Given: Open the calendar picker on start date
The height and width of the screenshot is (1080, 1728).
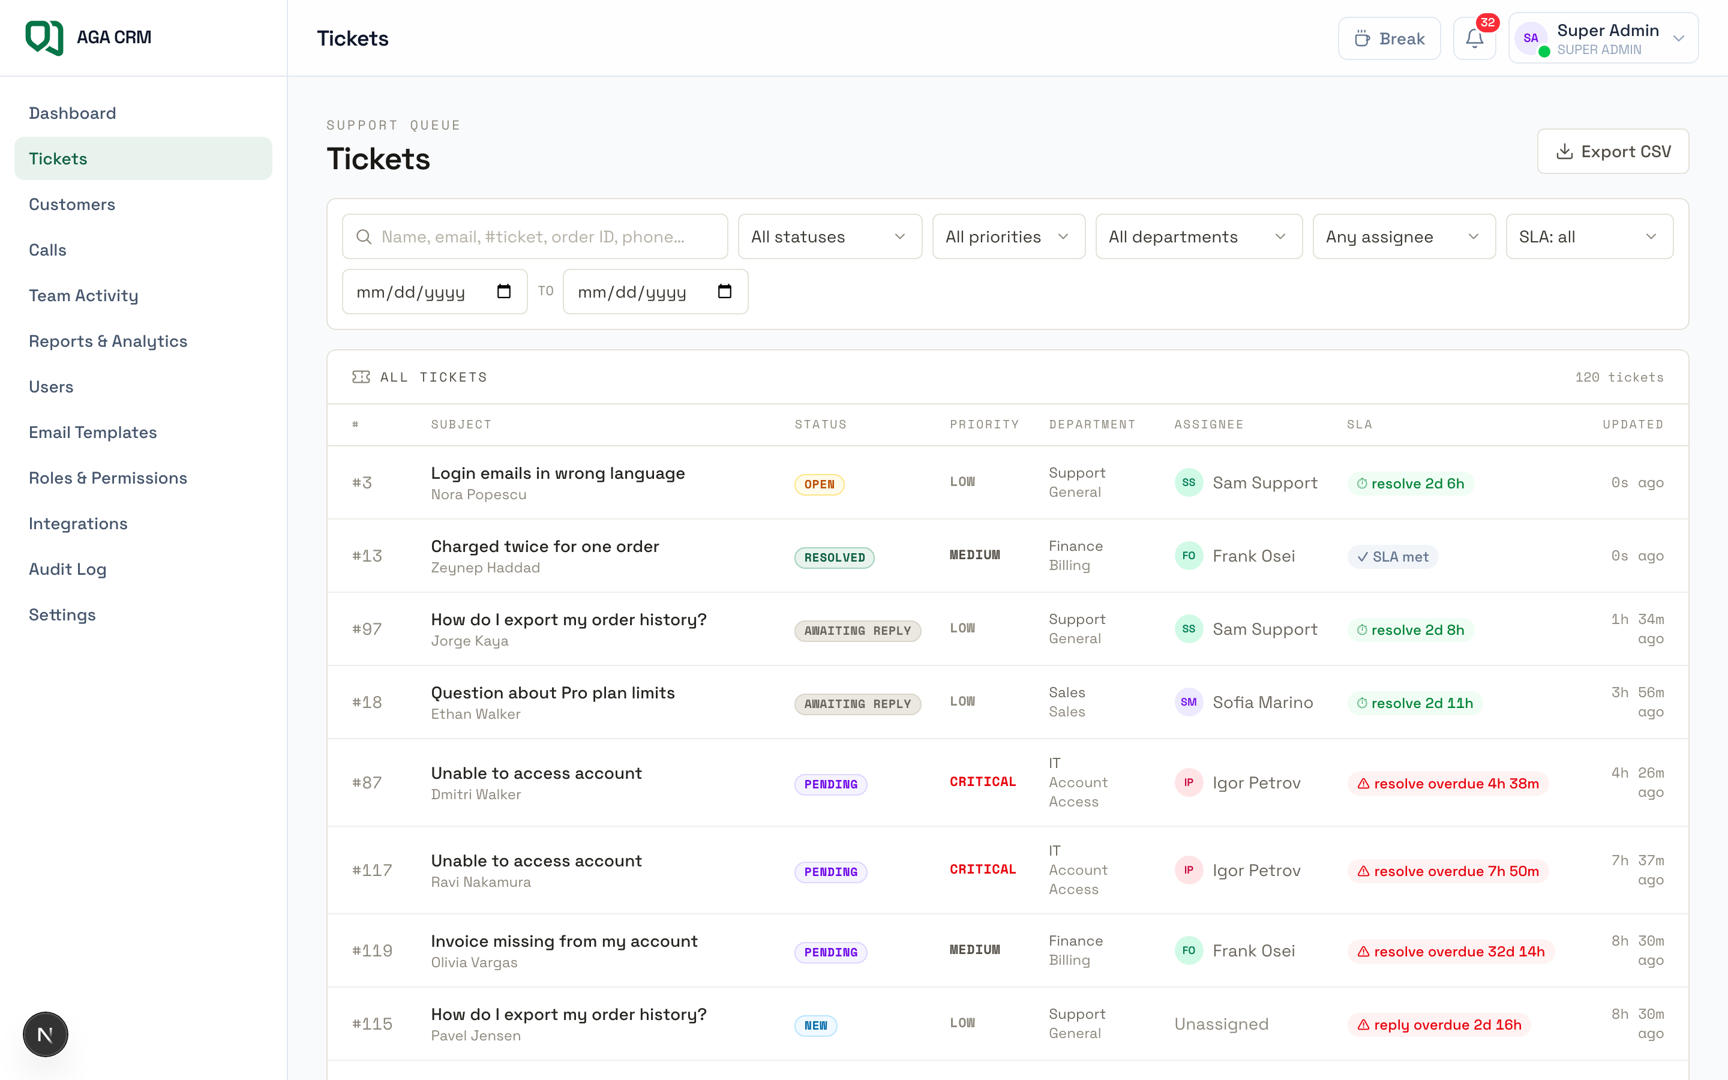Looking at the screenshot, I should point(503,292).
